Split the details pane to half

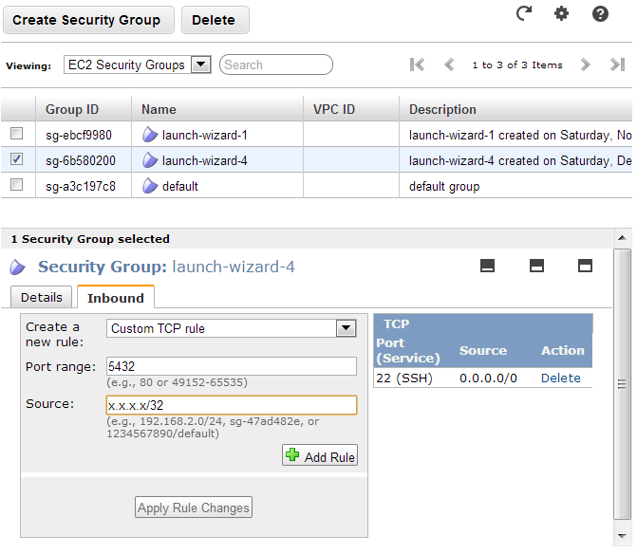pyautogui.click(x=536, y=266)
